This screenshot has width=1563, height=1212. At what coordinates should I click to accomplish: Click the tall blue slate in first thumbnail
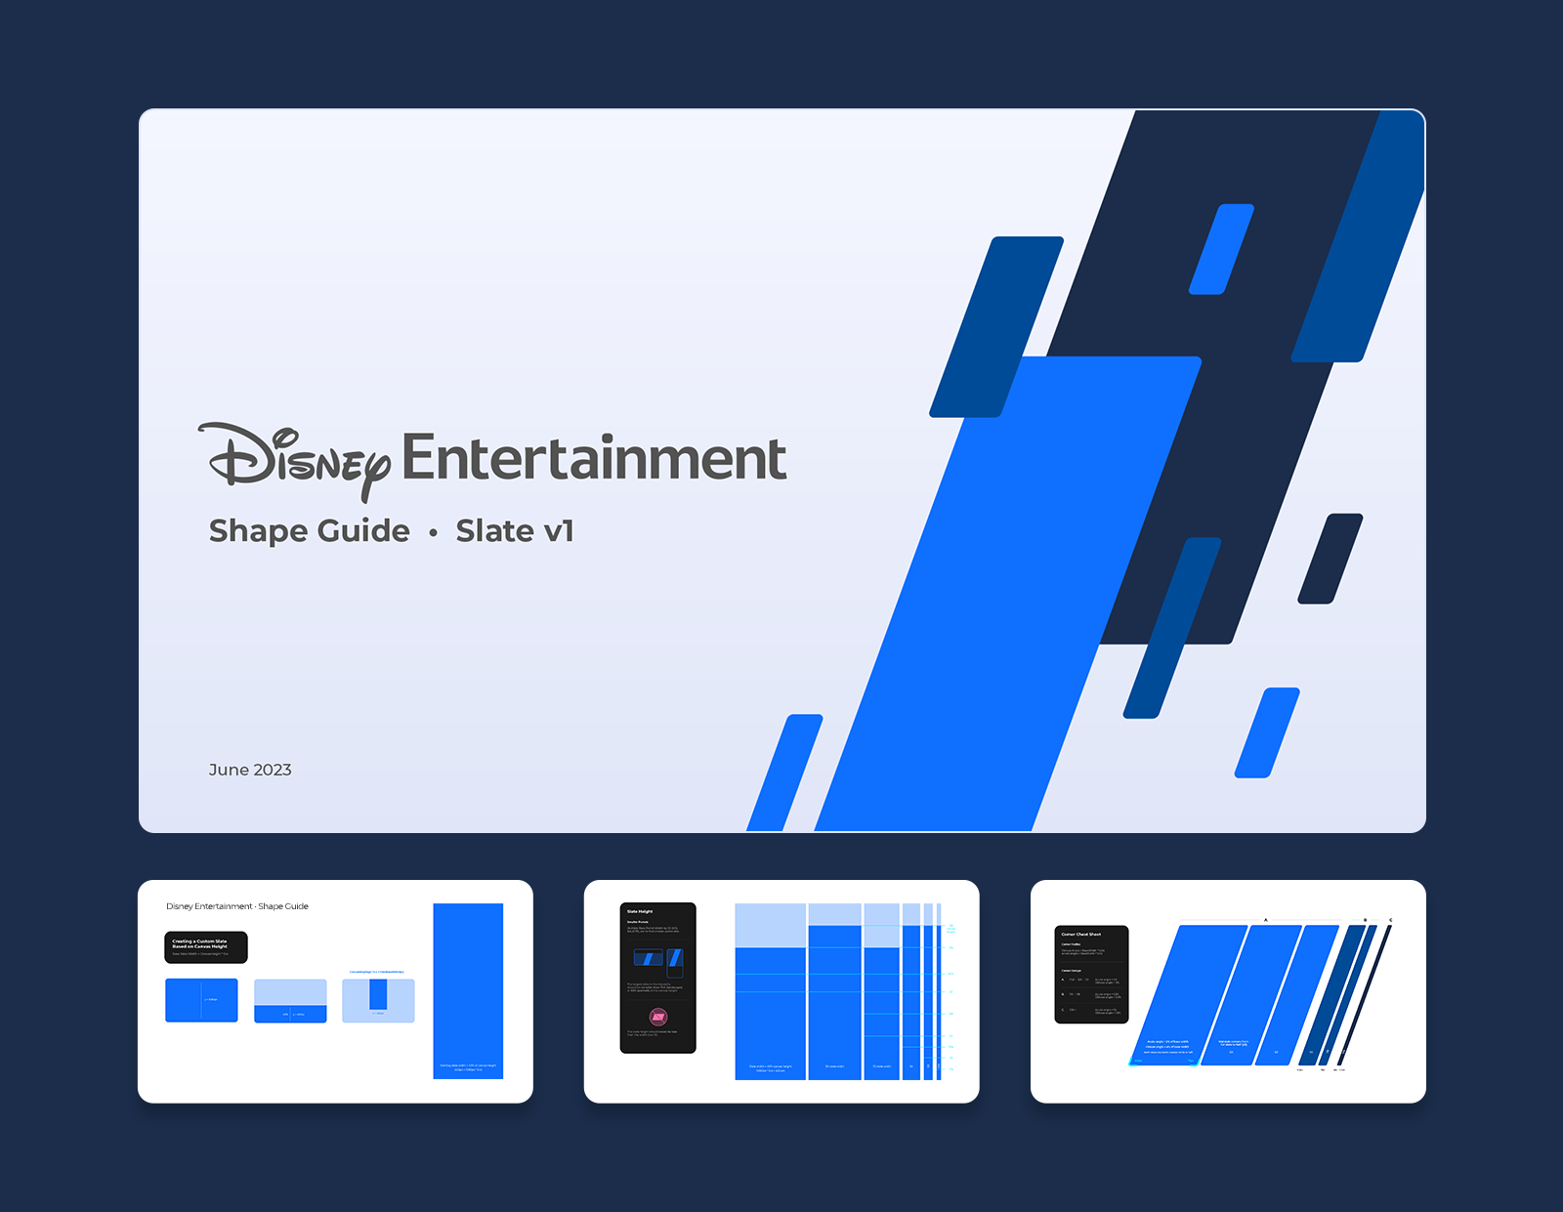468,991
